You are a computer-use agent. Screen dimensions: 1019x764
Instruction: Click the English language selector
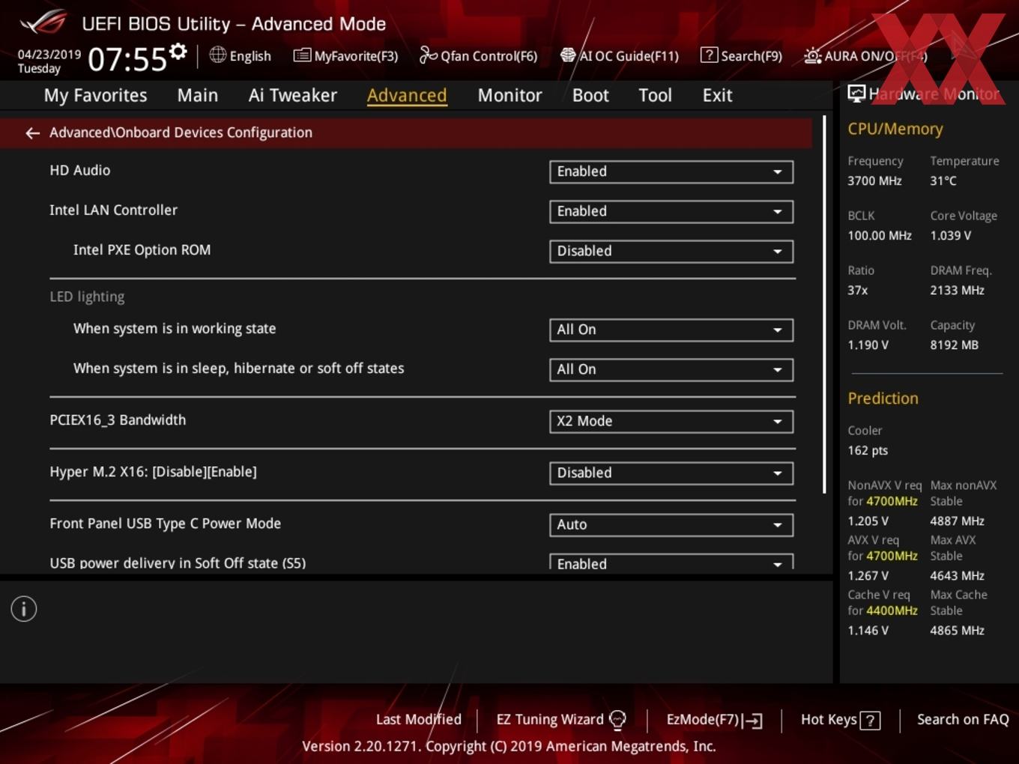(250, 56)
